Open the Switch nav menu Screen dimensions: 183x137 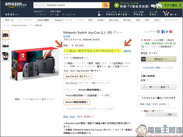[x=101, y=20]
